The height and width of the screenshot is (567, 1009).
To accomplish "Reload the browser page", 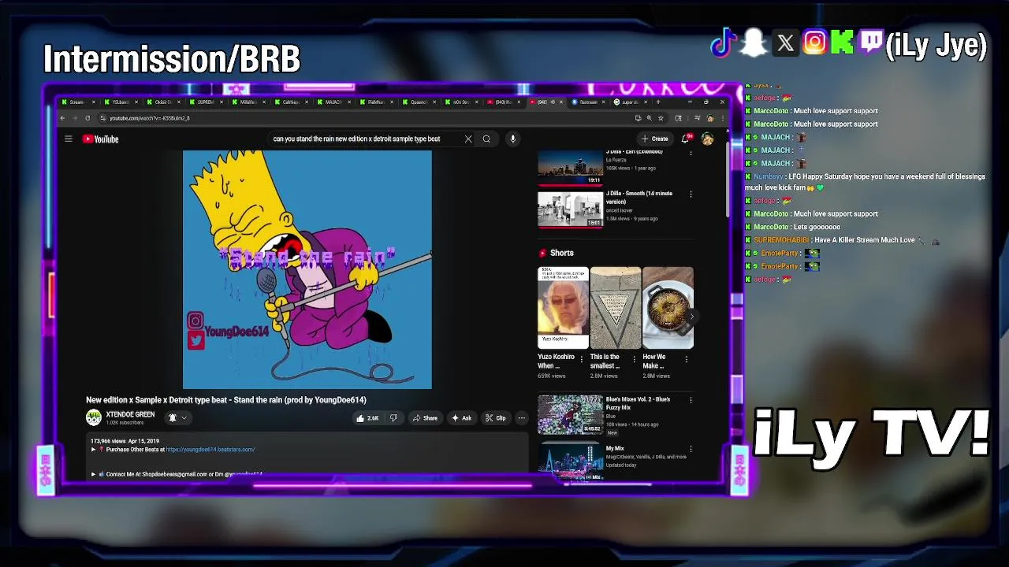I will pyautogui.click(x=87, y=118).
